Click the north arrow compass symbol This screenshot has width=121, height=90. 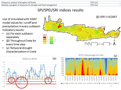tap(114, 42)
